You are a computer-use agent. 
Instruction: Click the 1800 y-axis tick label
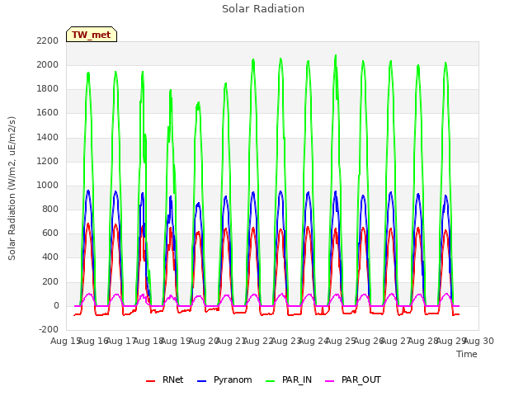(x=48, y=89)
